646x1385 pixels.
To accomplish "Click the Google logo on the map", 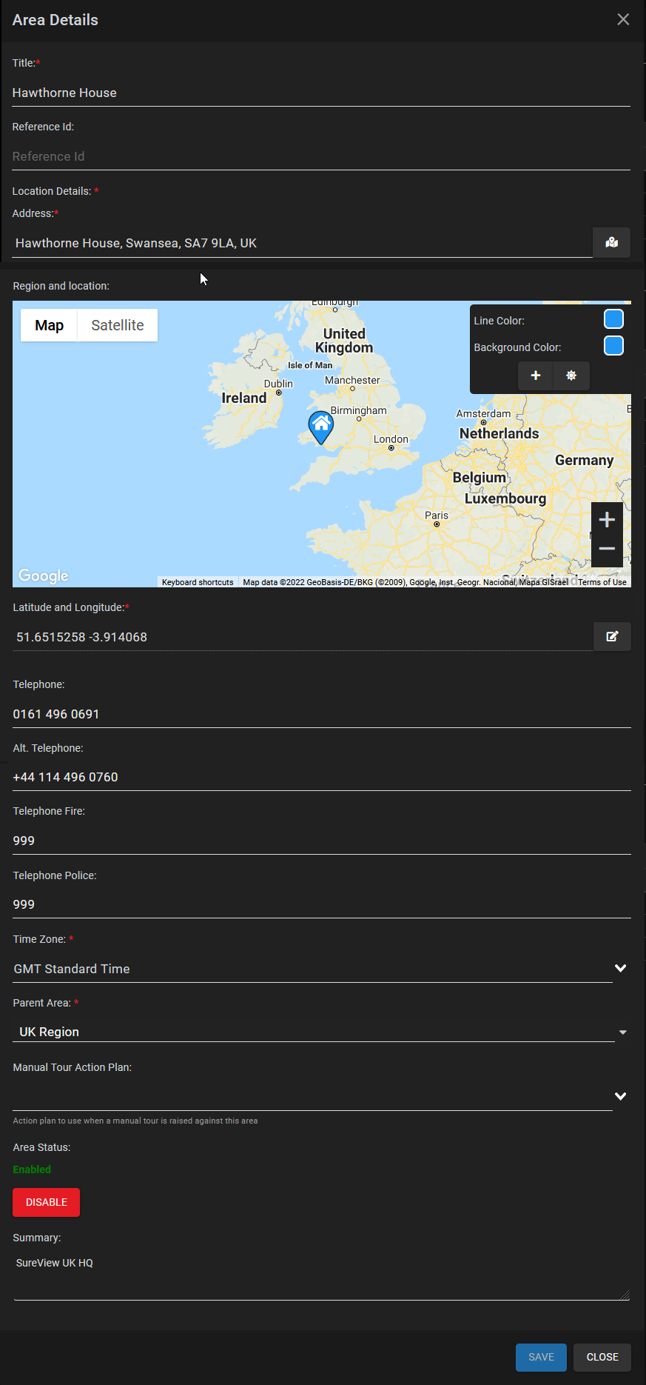I will pyautogui.click(x=44, y=575).
